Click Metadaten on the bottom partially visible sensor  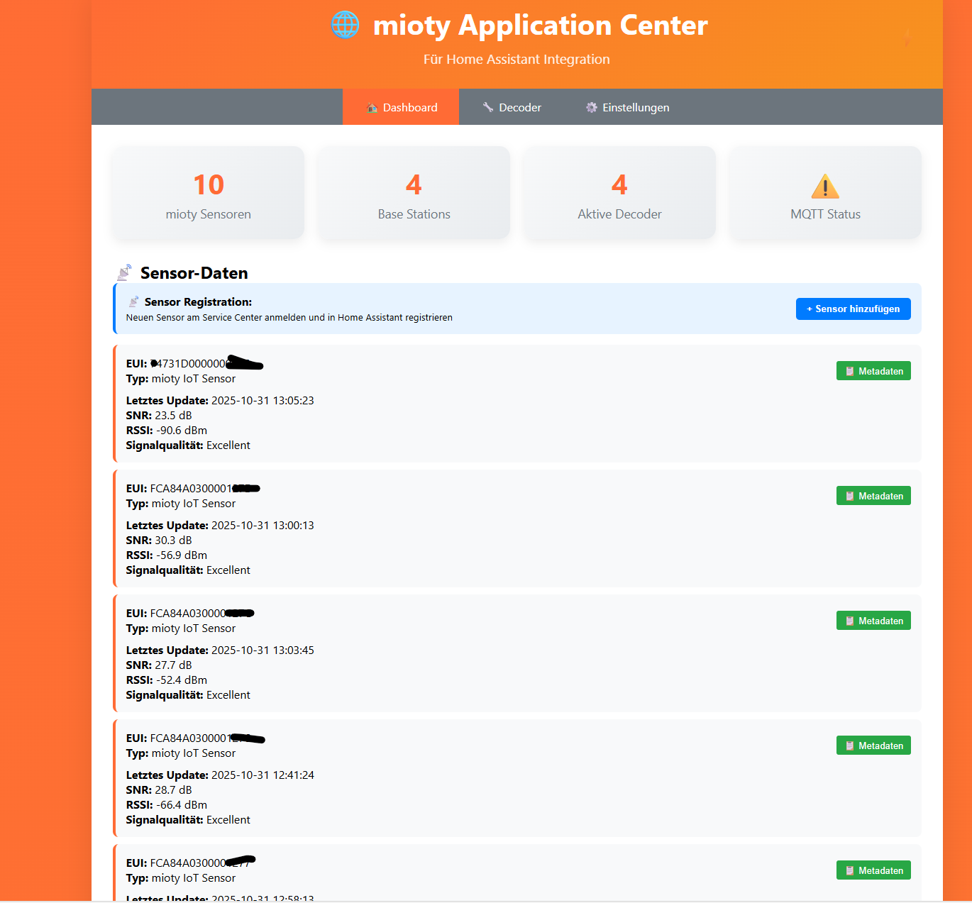point(873,870)
